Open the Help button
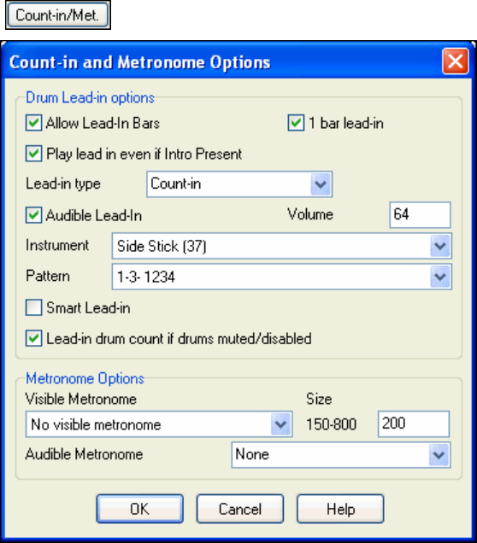The height and width of the screenshot is (543, 477). click(340, 509)
